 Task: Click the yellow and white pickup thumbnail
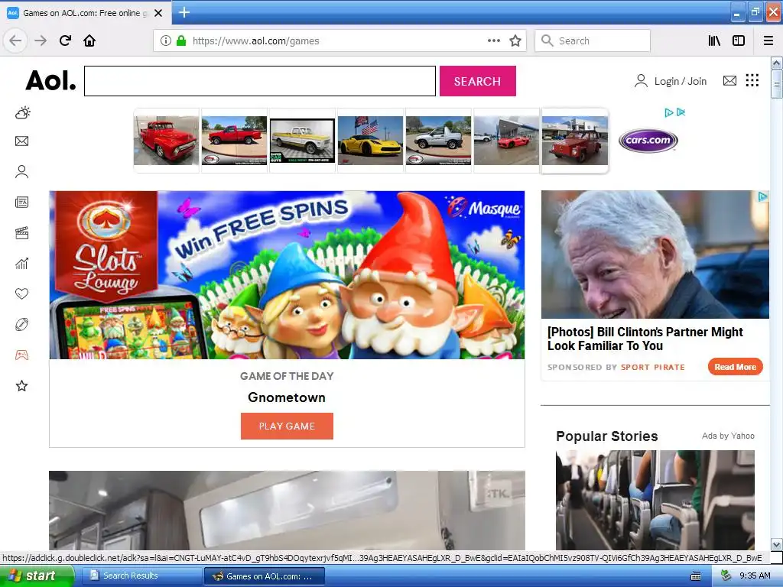[x=302, y=141]
